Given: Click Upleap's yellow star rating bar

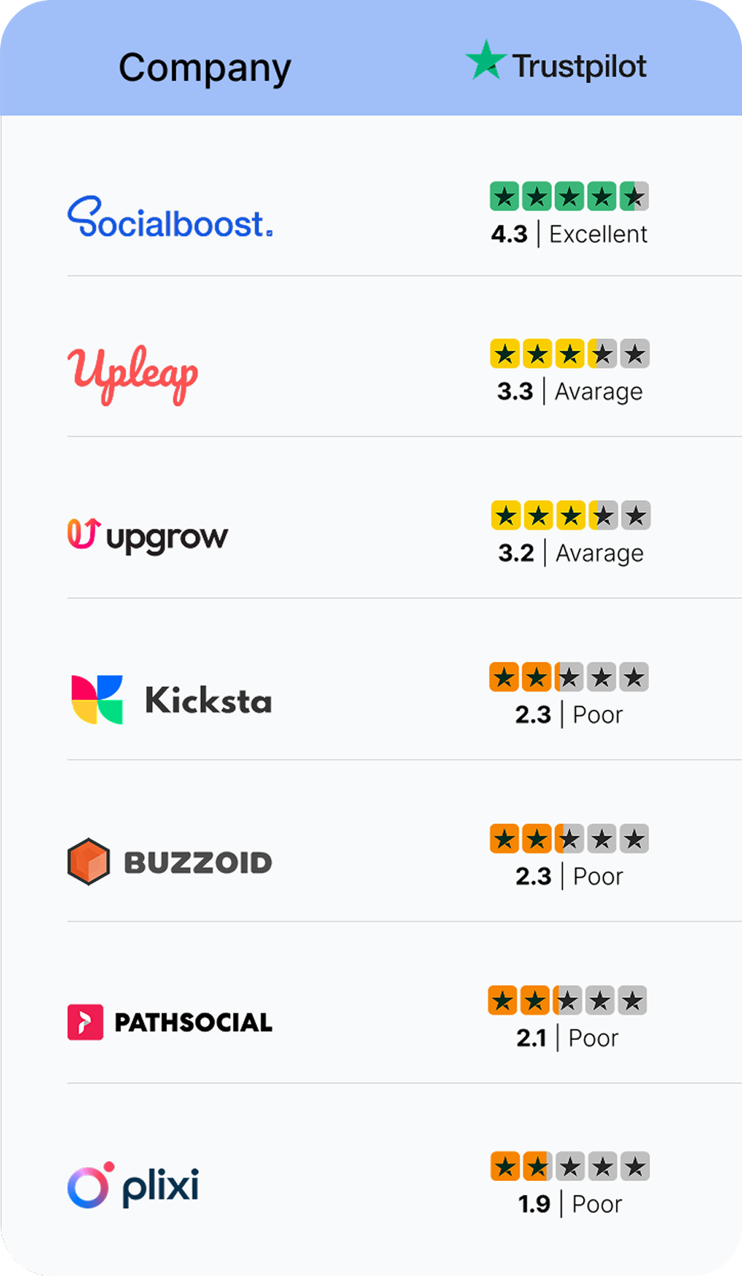Looking at the screenshot, I should tap(570, 354).
